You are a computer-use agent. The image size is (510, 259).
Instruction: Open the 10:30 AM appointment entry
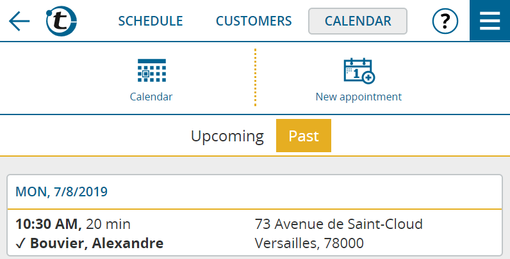[x=254, y=233]
